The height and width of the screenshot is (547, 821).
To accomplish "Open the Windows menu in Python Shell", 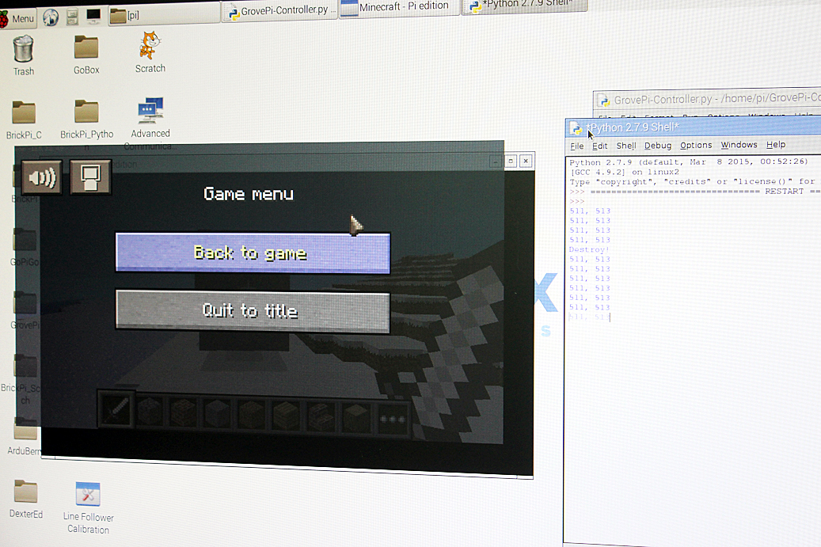I will [739, 144].
